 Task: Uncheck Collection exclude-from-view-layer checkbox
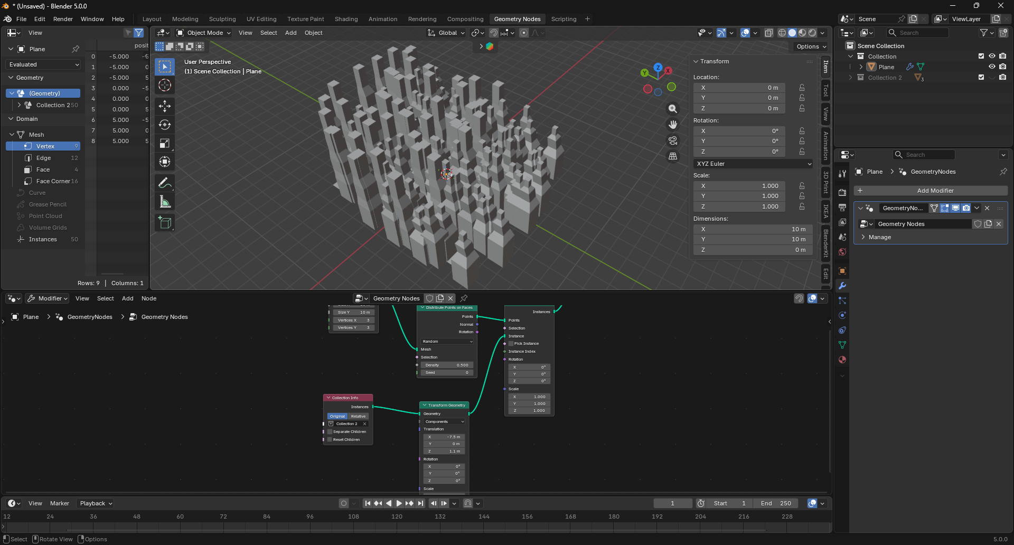click(981, 57)
